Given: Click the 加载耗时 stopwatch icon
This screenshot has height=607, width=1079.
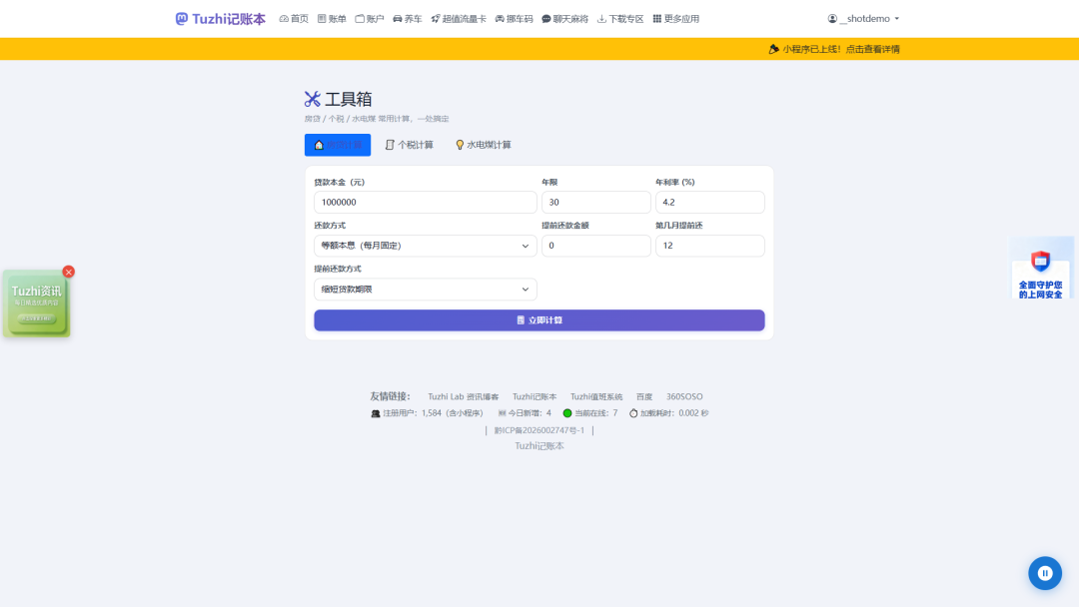Looking at the screenshot, I should [633, 413].
